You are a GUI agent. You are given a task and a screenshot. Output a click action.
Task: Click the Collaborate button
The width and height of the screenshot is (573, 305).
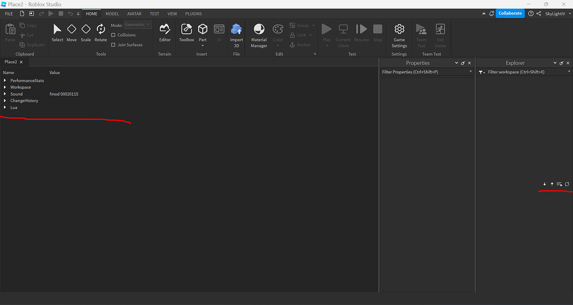510,13
